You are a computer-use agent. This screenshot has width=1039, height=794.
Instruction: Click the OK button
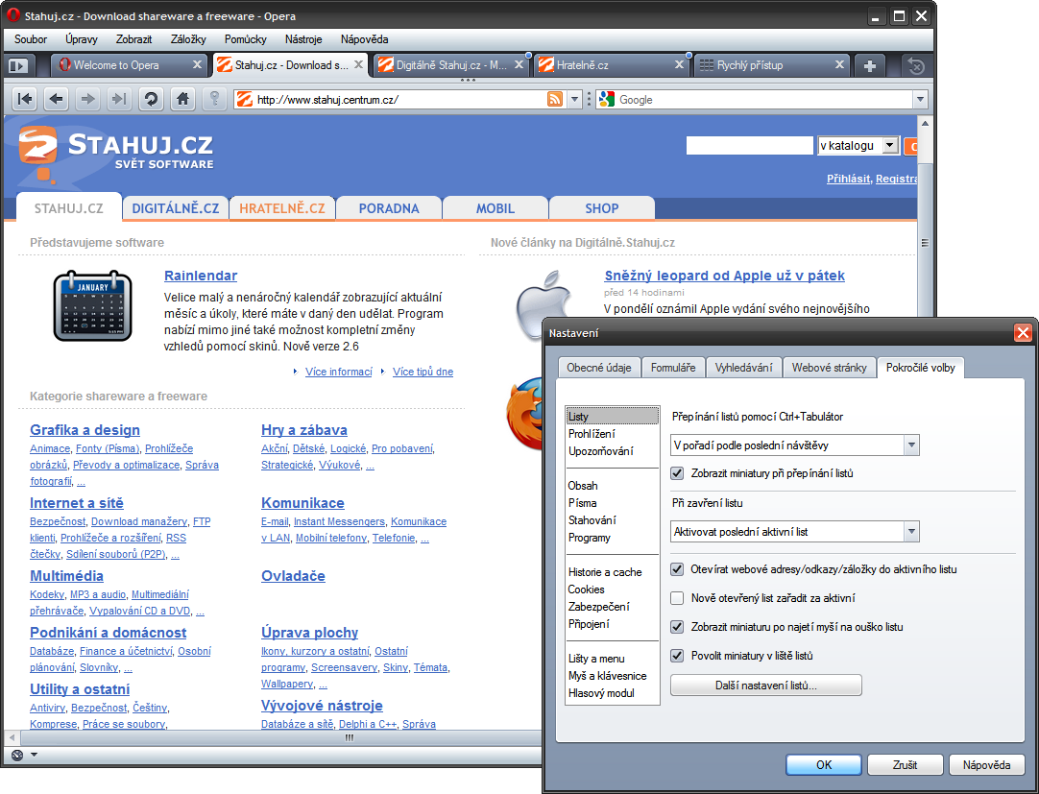[x=824, y=765]
